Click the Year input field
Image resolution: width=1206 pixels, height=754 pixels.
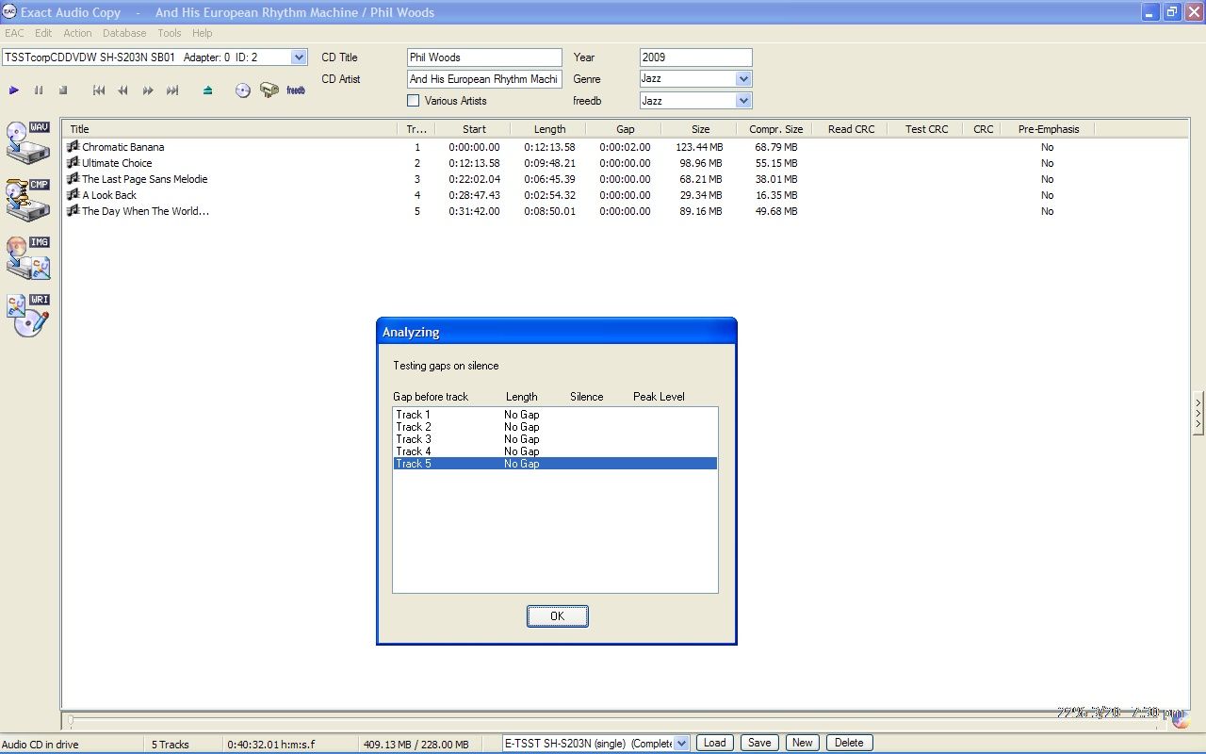coord(696,57)
